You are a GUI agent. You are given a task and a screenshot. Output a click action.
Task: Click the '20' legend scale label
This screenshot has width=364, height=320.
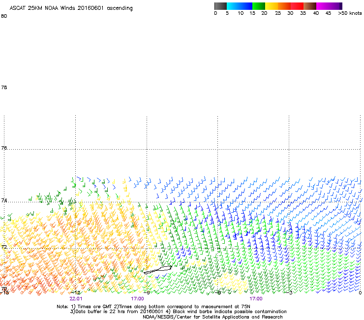click(264, 13)
